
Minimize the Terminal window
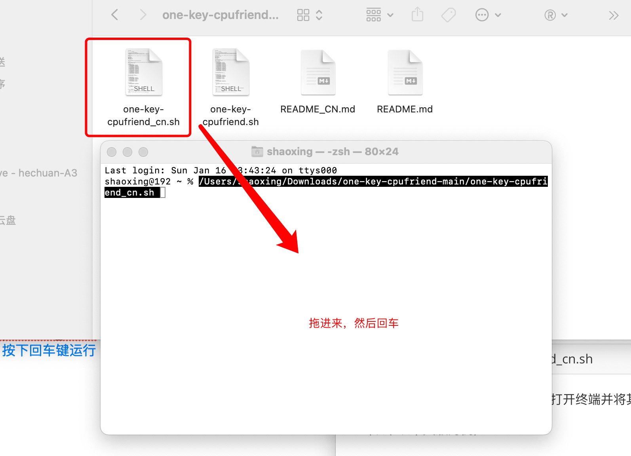(127, 152)
